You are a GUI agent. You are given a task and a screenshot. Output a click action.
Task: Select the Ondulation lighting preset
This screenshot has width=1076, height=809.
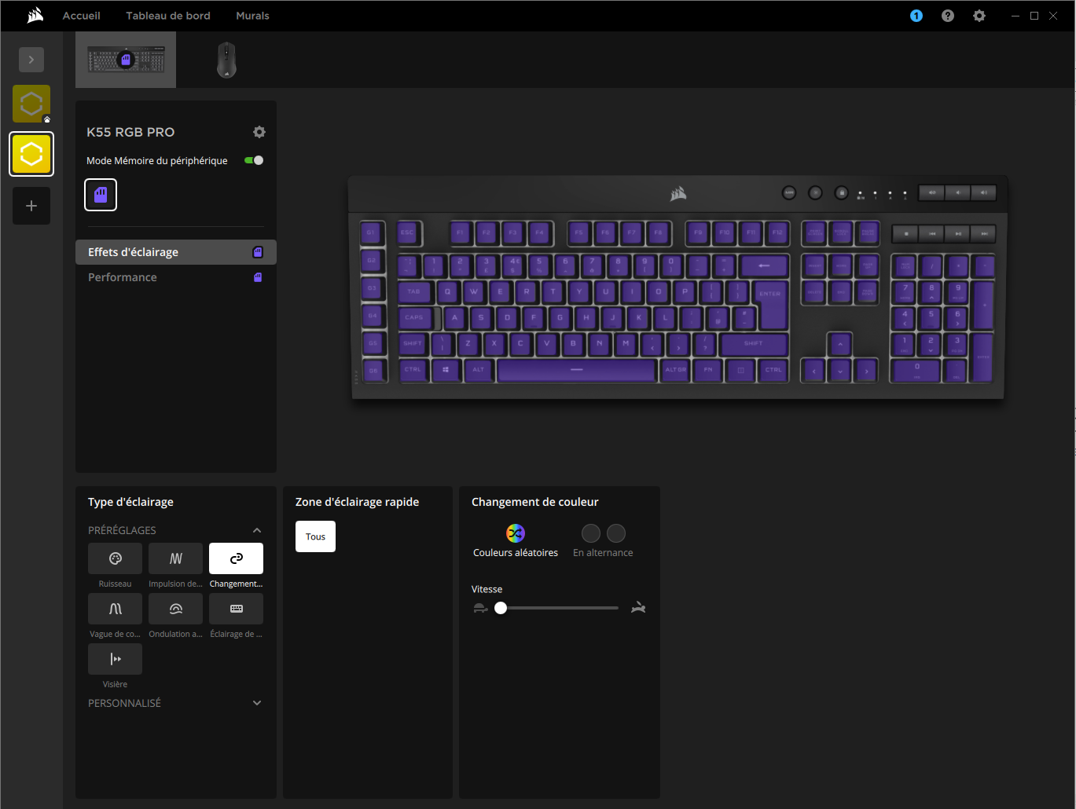pos(175,609)
